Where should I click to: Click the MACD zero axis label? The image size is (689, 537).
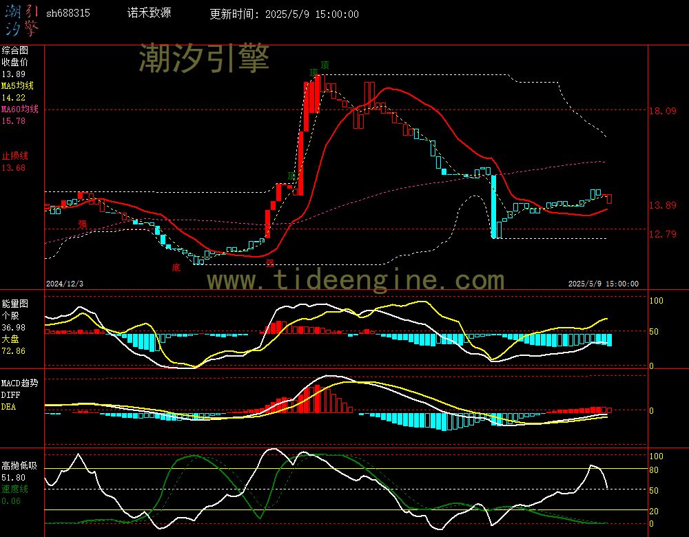coord(651,411)
